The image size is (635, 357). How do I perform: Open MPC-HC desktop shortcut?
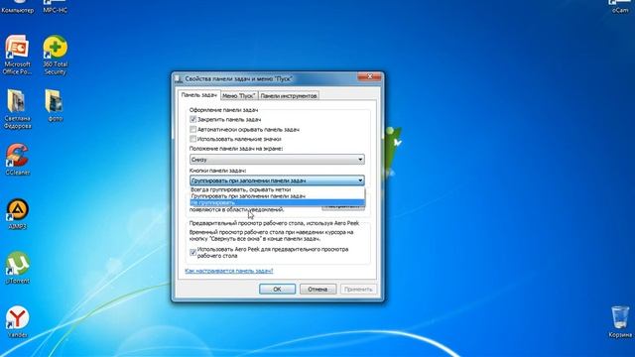coord(56,7)
